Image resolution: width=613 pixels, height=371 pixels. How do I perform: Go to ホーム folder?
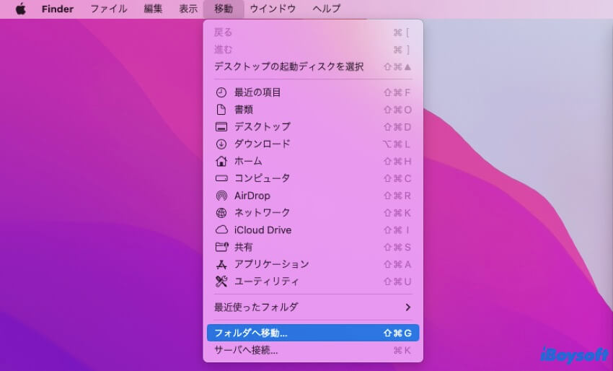coord(313,161)
